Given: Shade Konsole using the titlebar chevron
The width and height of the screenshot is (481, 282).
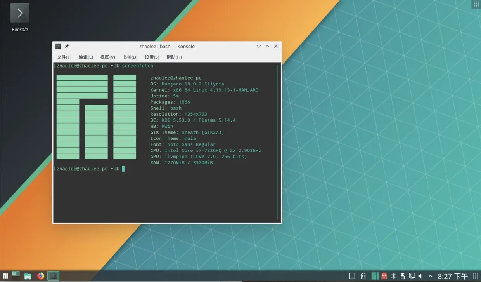Looking at the screenshot, I should 259,46.
